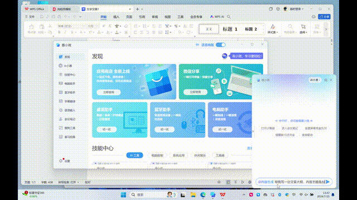Send the chat message with arrow button
Viewport: 357px width, 200px height.
(327, 182)
